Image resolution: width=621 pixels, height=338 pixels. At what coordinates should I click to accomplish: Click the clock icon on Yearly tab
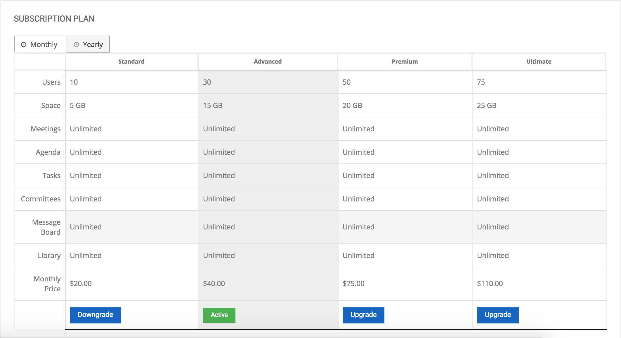pyautogui.click(x=76, y=44)
